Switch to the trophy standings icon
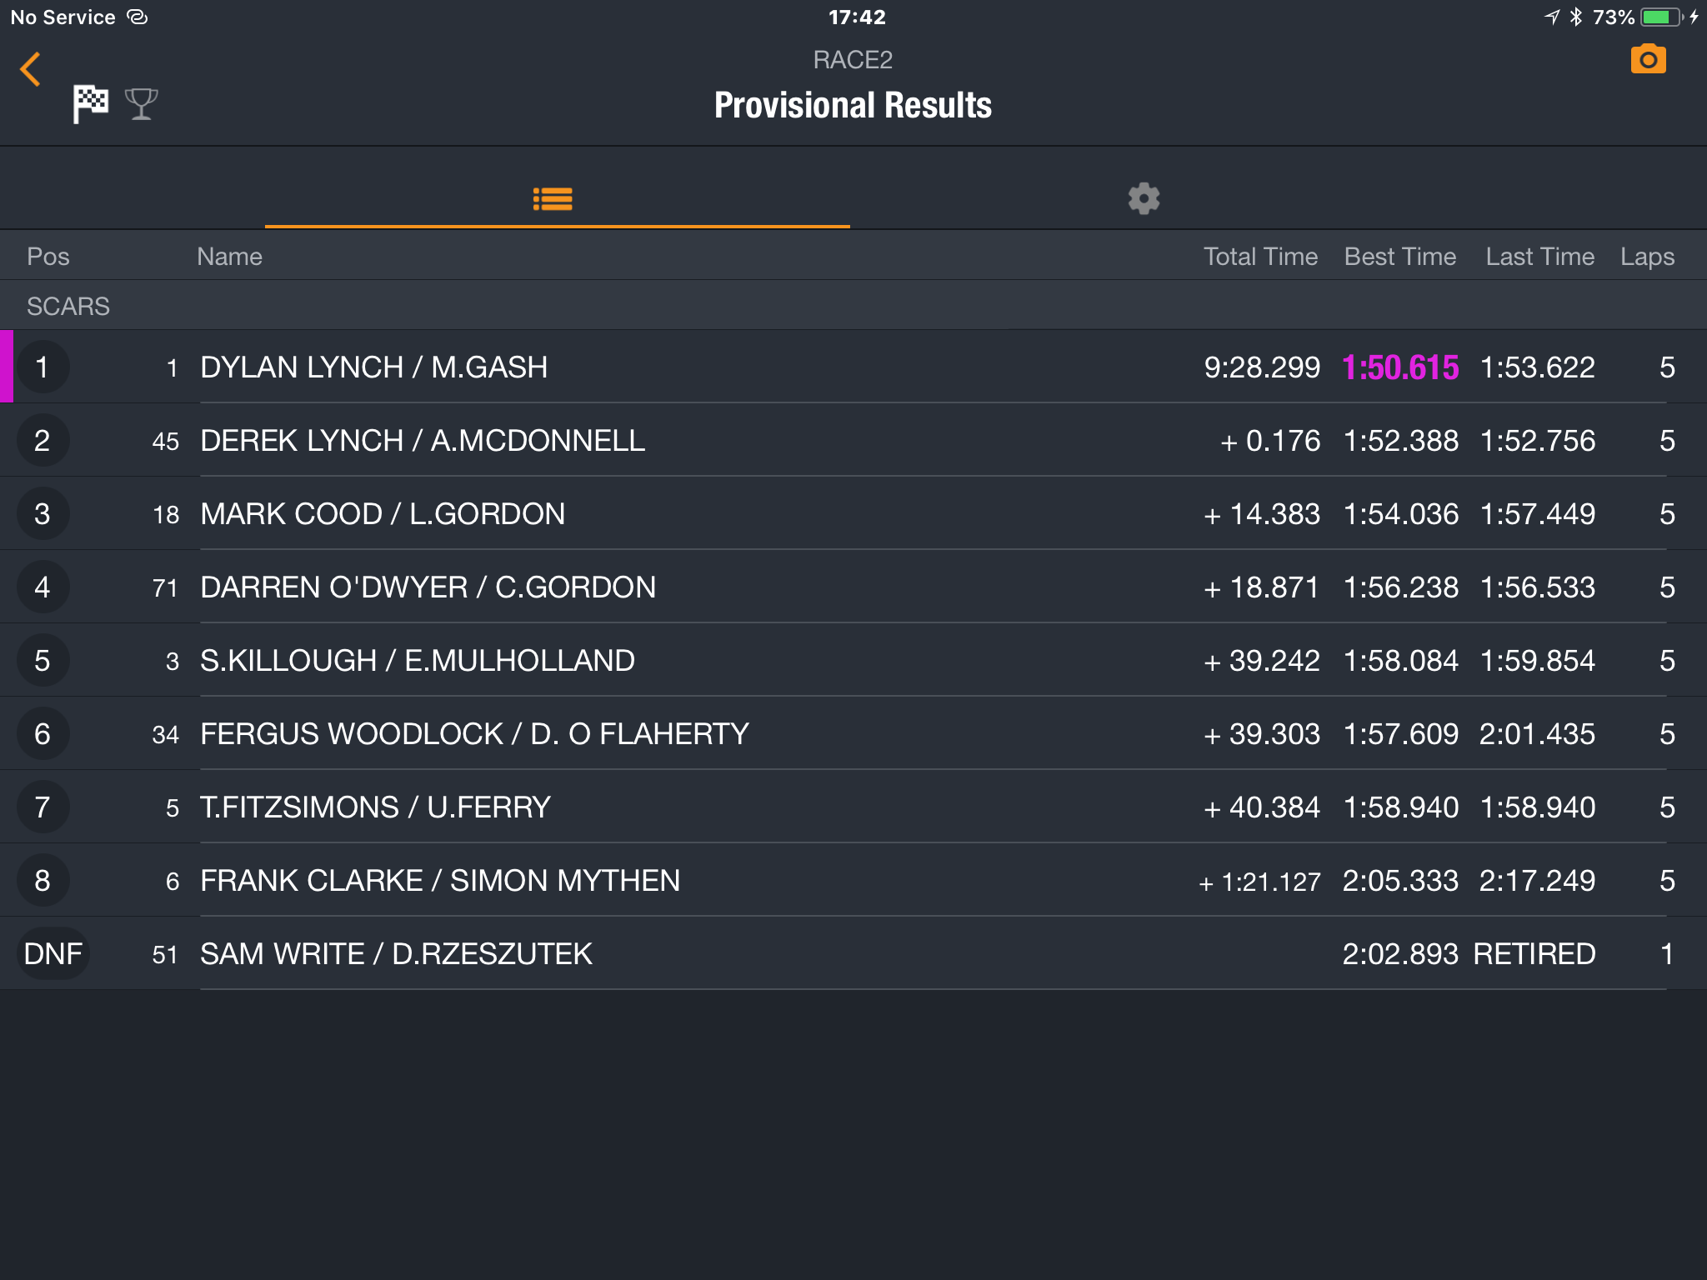Screen dimensions: 1707x1280 (141, 104)
